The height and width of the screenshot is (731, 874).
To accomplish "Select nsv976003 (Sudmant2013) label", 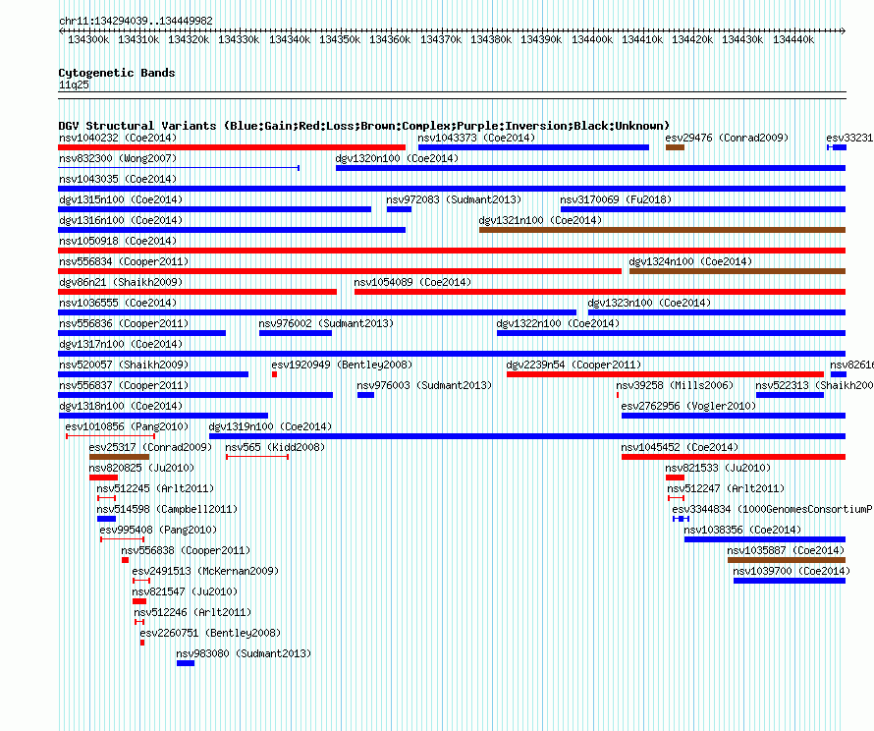I will 424,385.
